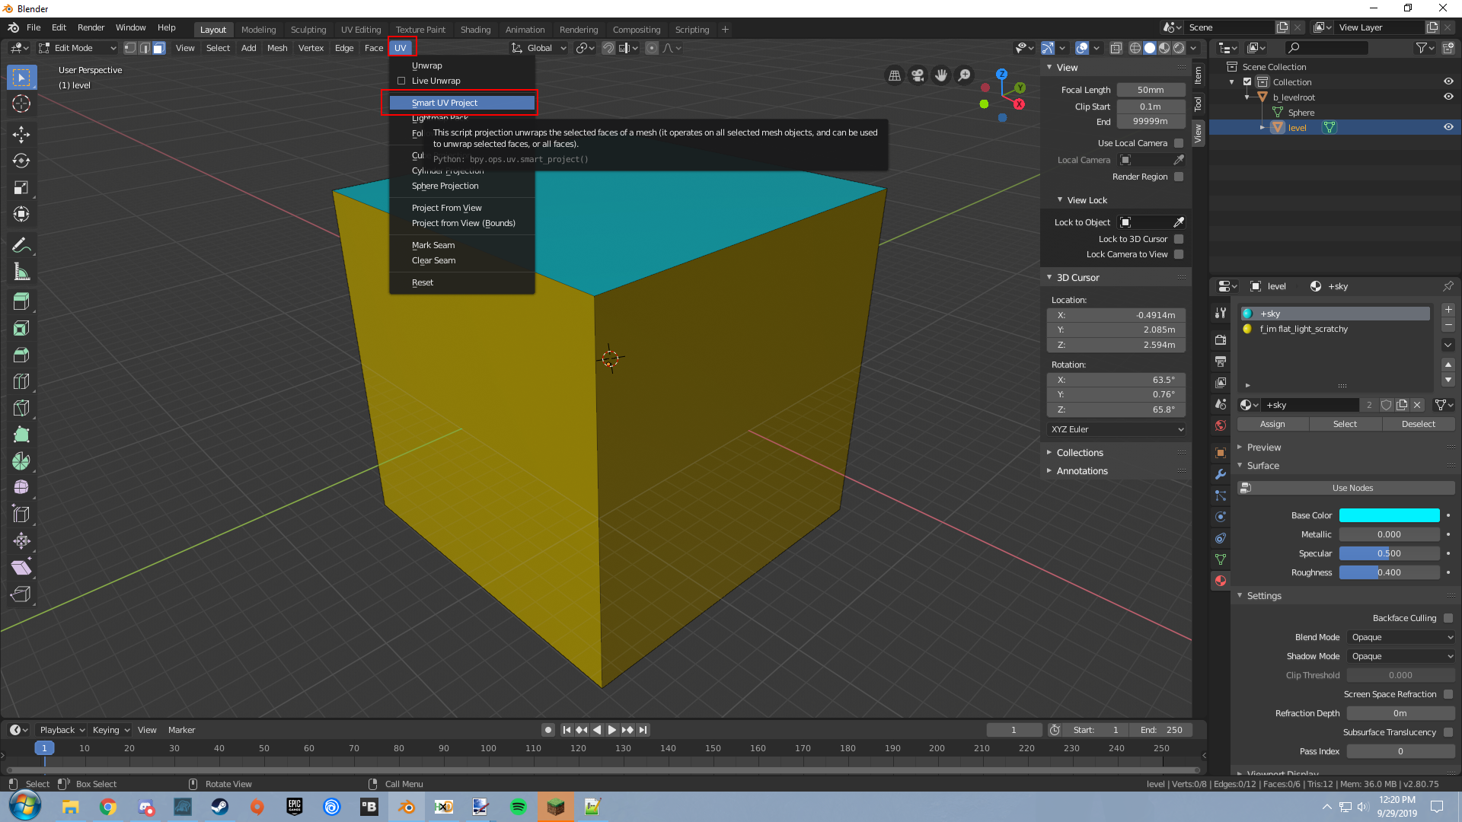Activate the Measure tool
1462x822 pixels.
tap(21, 272)
